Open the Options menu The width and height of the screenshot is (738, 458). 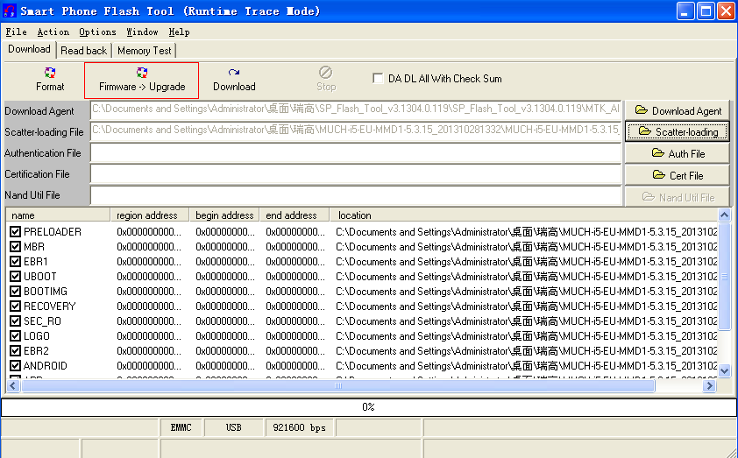click(97, 32)
